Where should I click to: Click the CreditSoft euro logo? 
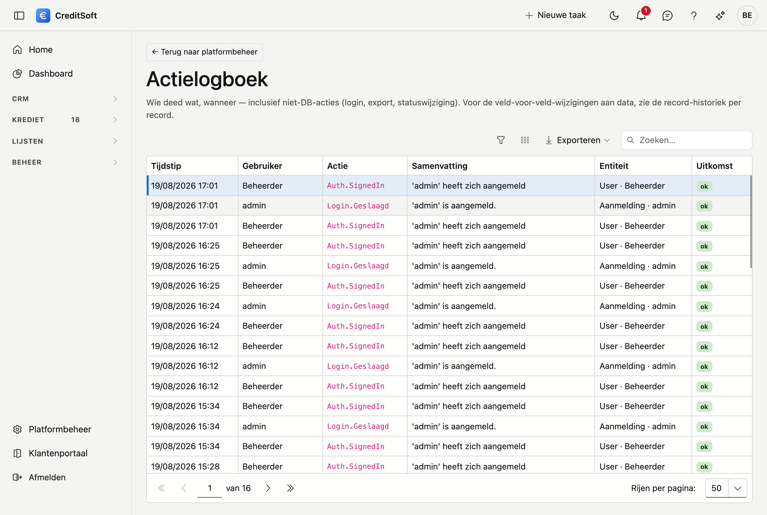pyautogui.click(x=43, y=16)
